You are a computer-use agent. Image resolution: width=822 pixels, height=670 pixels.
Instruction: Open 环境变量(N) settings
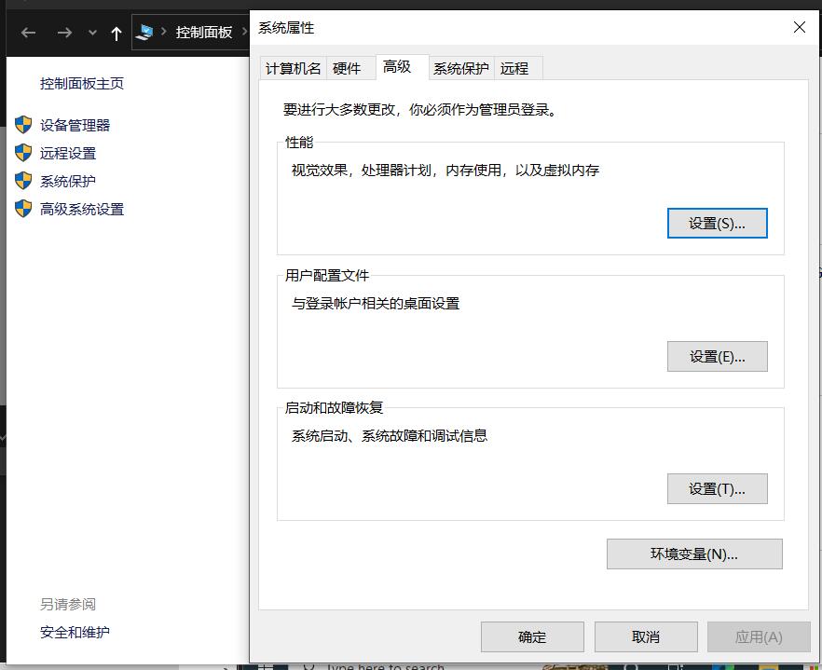[x=694, y=554]
